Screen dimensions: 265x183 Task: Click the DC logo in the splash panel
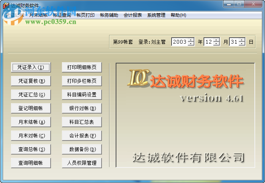coord(139,78)
